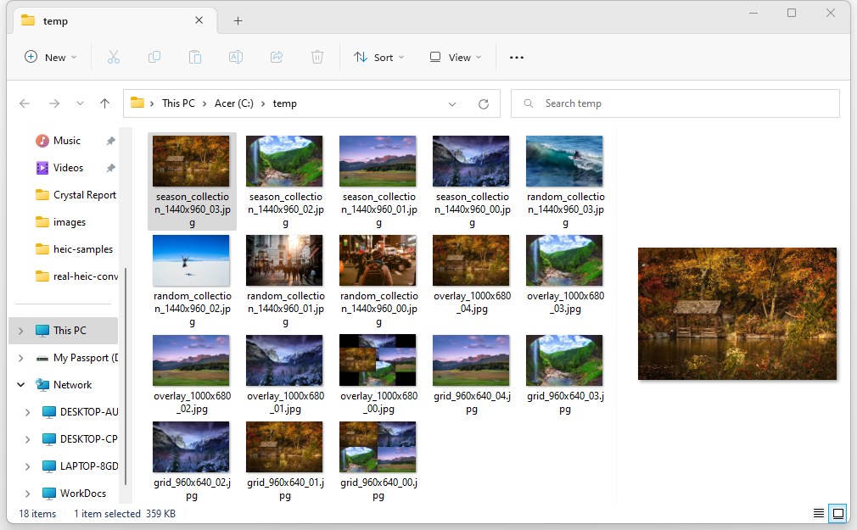
Task: Navigate back using the back arrow
Action: point(25,103)
